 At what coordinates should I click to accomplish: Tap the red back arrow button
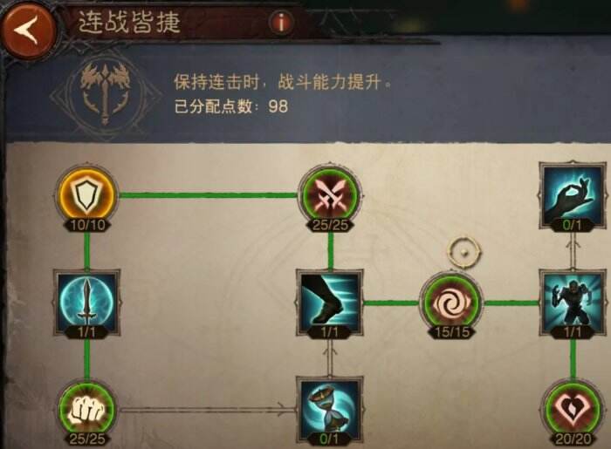click(29, 30)
